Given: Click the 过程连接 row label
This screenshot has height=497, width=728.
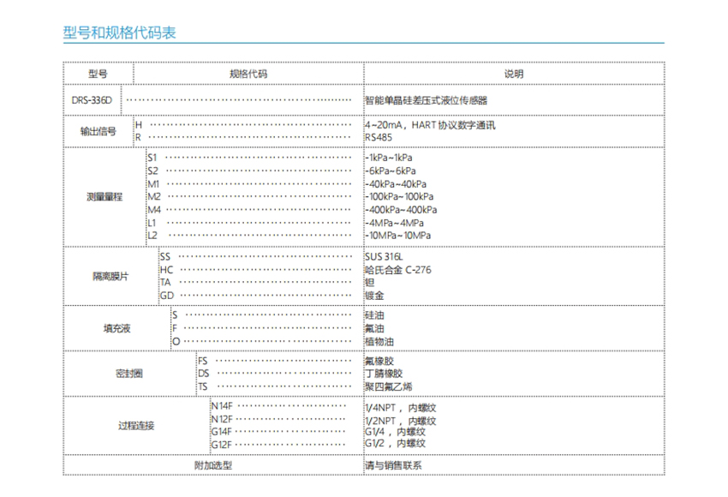Looking at the screenshot, I should (136, 426).
